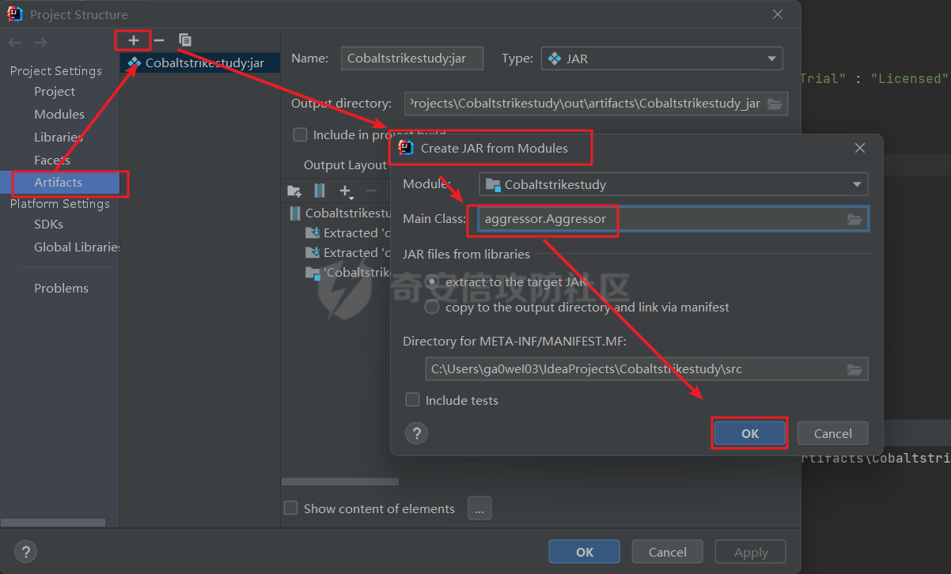This screenshot has height=574, width=951.
Task: Open the Facets settings page
Action: [x=52, y=160]
